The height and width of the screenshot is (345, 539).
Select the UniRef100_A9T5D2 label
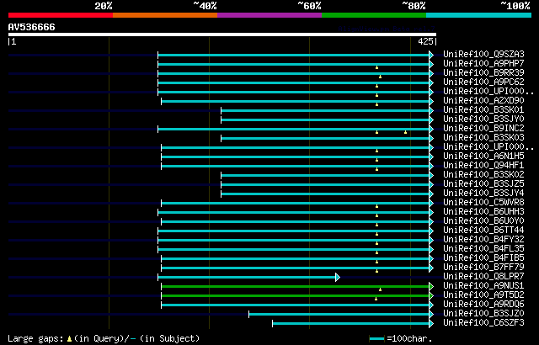coord(483,295)
